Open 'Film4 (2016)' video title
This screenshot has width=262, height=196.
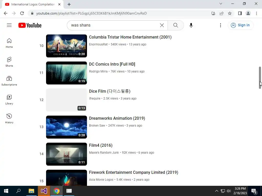[101, 145]
